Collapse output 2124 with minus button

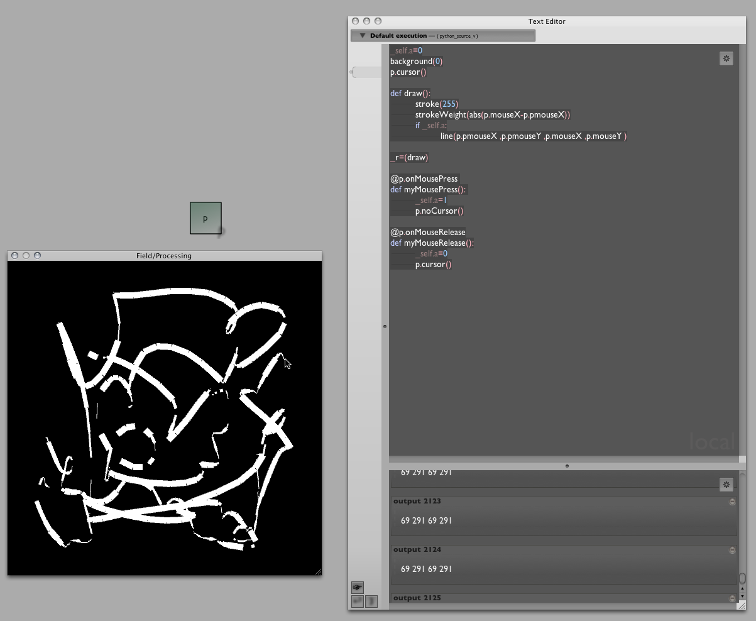(732, 550)
